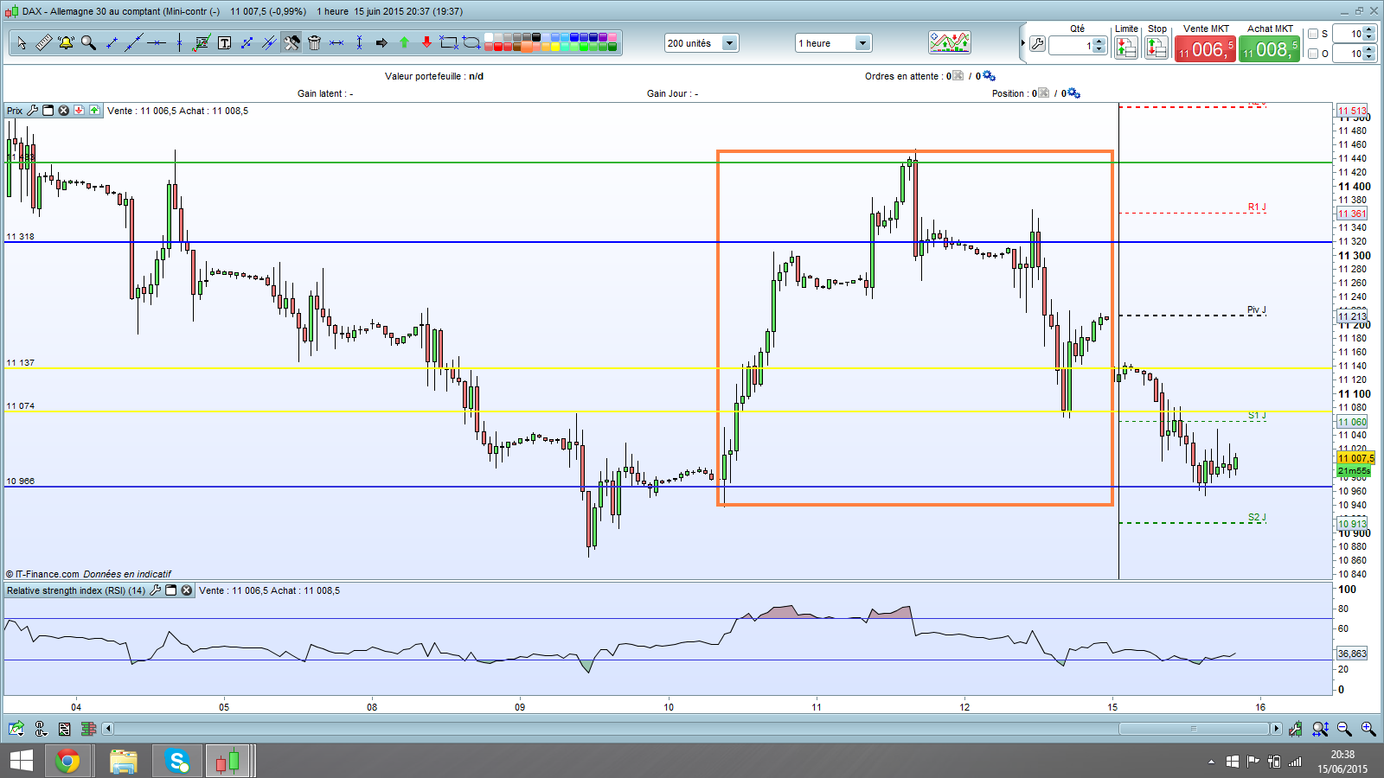Image resolution: width=1384 pixels, height=778 pixels.
Task: Click the Achat MKT buy button
Action: tap(1270, 49)
